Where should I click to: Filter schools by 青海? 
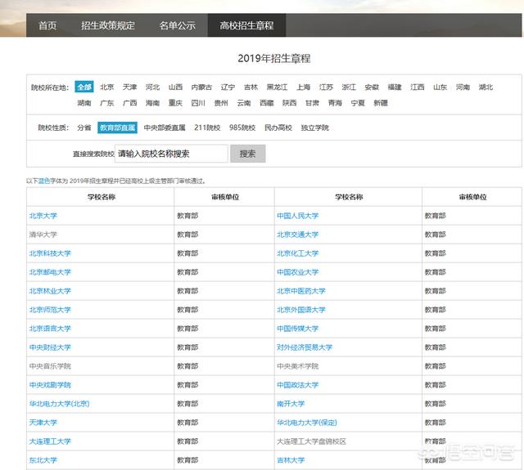(335, 103)
